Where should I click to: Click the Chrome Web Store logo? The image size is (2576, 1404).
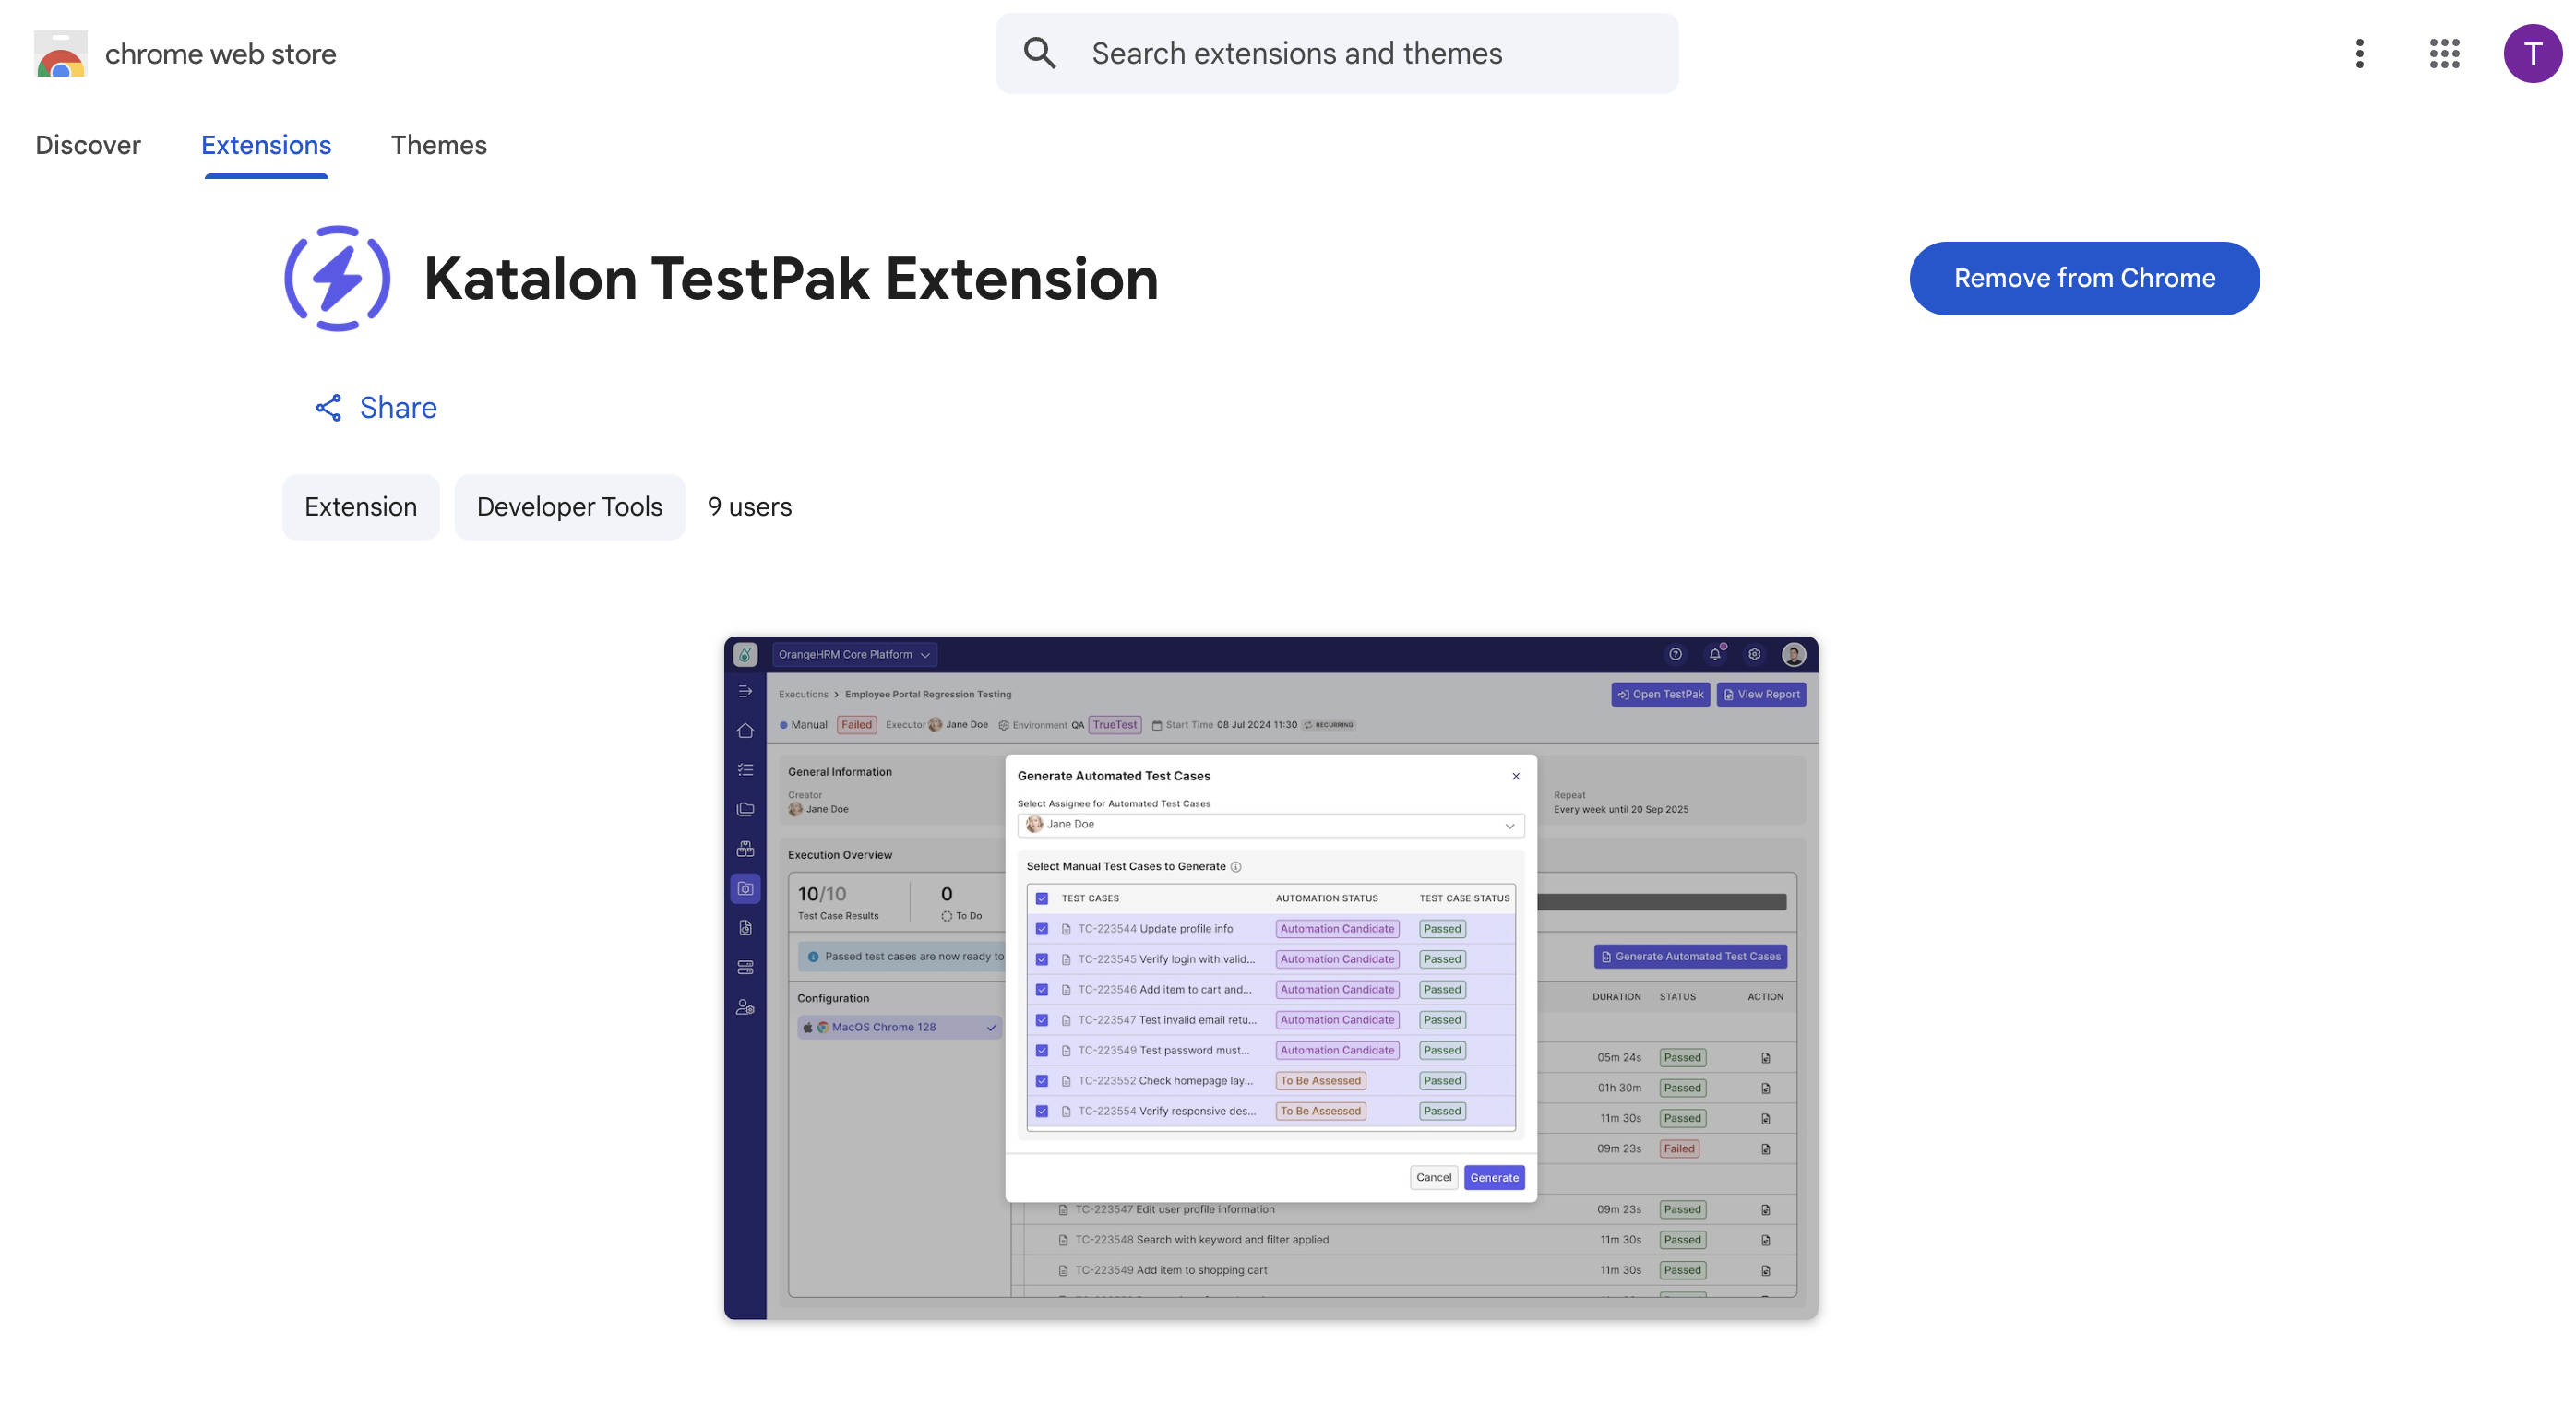point(61,54)
